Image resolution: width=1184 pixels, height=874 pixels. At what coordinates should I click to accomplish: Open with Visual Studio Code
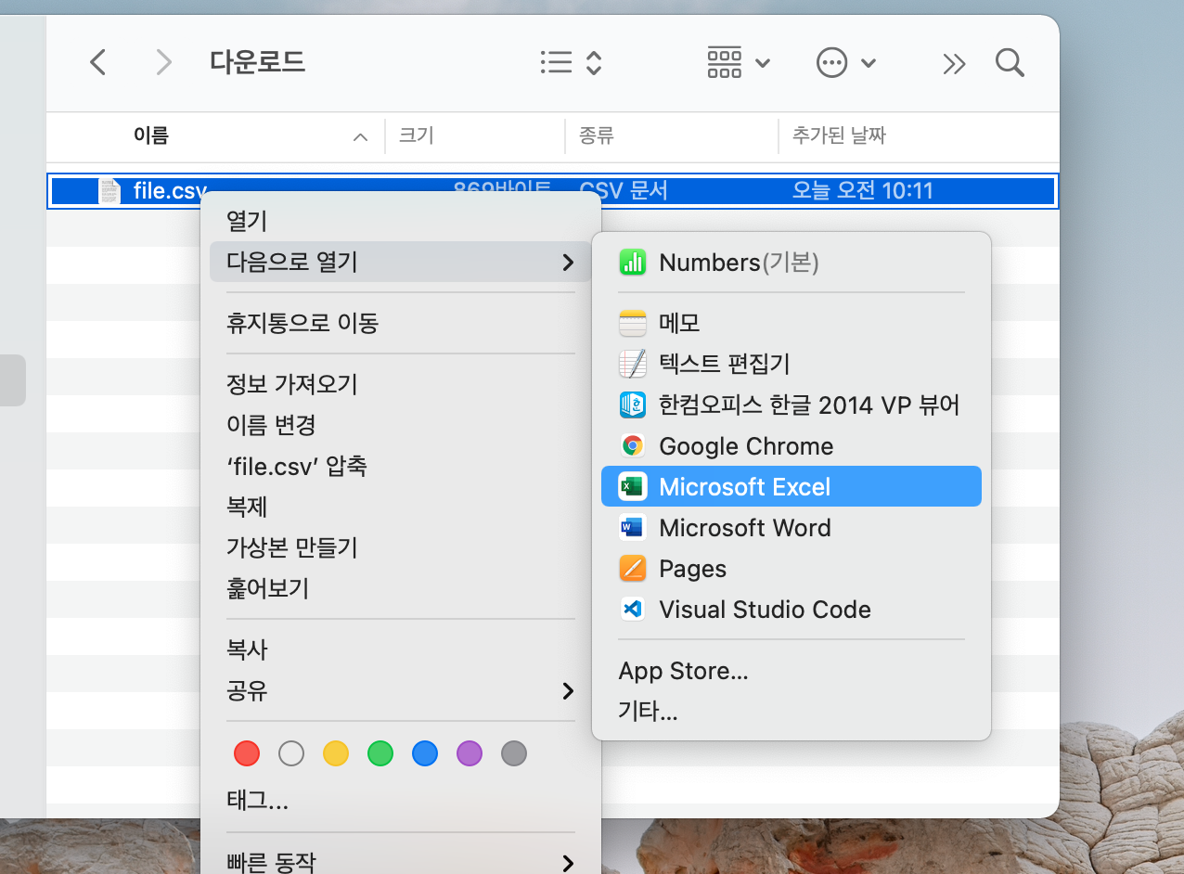point(791,609)
